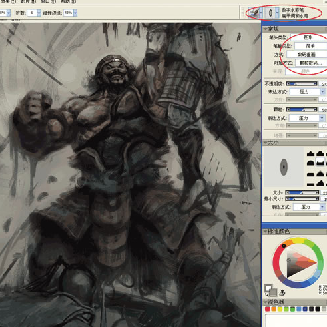Viewport: 327px width, 327px height.
Task: Select the highlighted brush tip profile
Action: 320,163
